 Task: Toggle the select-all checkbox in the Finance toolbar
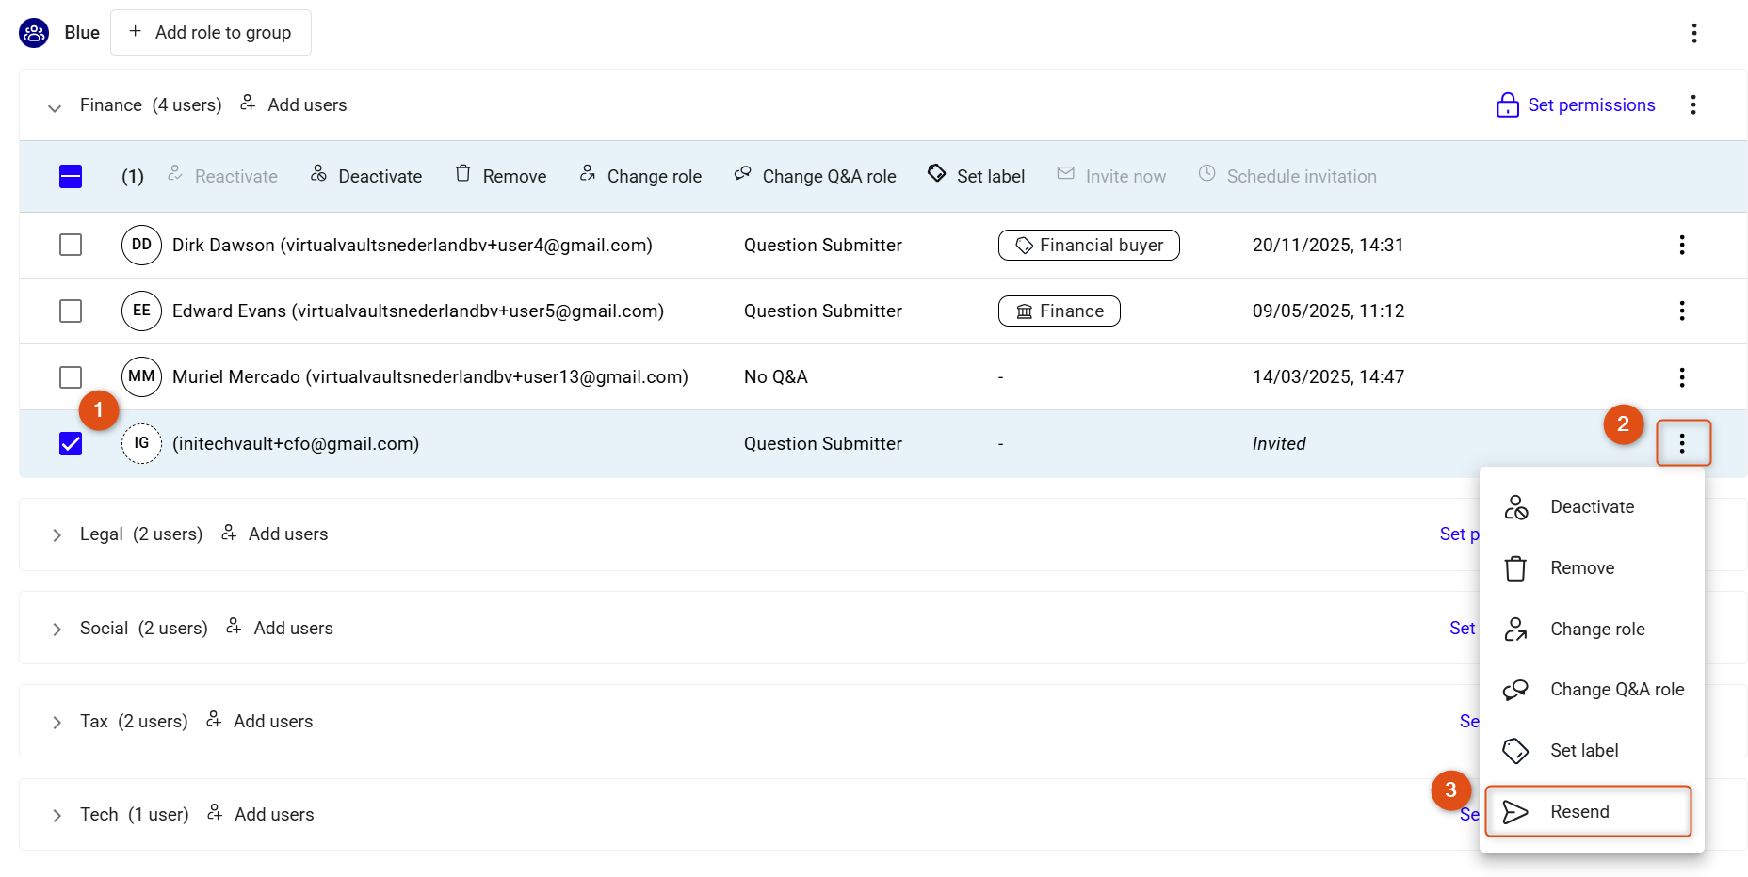pyautogui.click(x=71, y=176)
